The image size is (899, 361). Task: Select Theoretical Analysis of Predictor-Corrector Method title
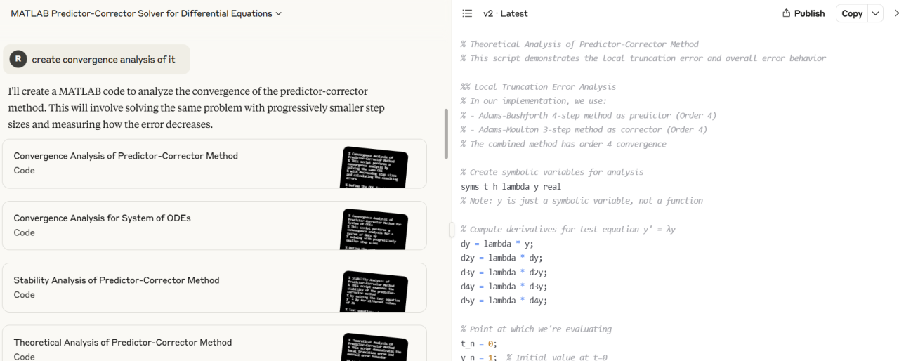pyautogui.click(x=123, y=342)
